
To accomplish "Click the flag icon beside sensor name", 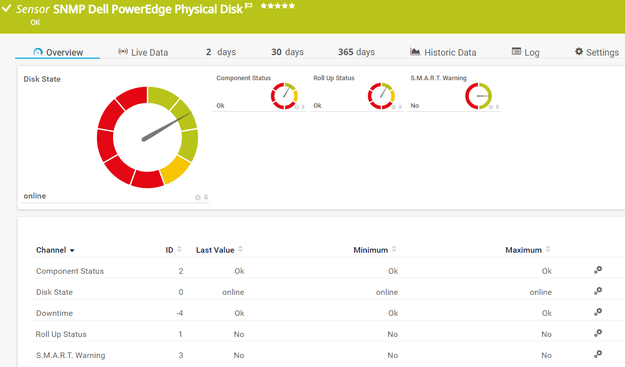I will pos(249,7).
